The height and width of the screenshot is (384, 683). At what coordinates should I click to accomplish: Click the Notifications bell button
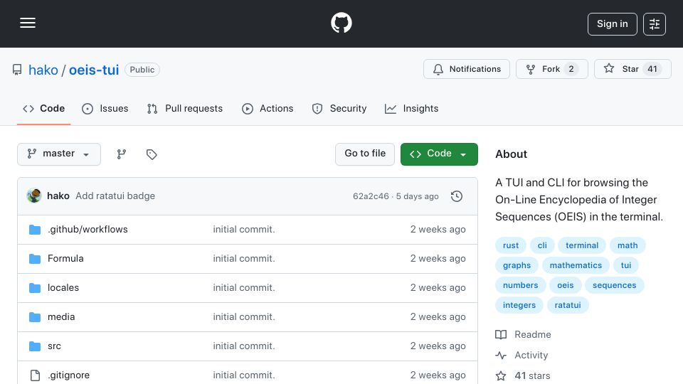tap(467, 69)
